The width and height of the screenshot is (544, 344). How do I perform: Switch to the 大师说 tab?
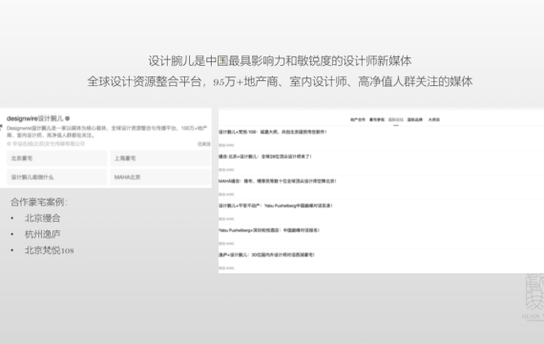tap(433, 119)
